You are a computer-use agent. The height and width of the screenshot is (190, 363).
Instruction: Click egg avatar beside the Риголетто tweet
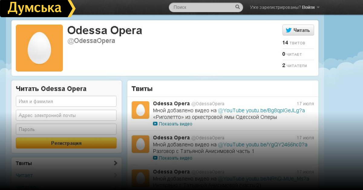coord(140,110)
